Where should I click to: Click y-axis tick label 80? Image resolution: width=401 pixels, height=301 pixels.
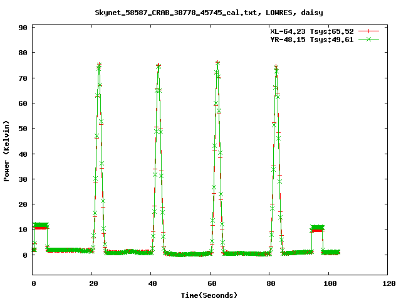(x=23, y=53)
